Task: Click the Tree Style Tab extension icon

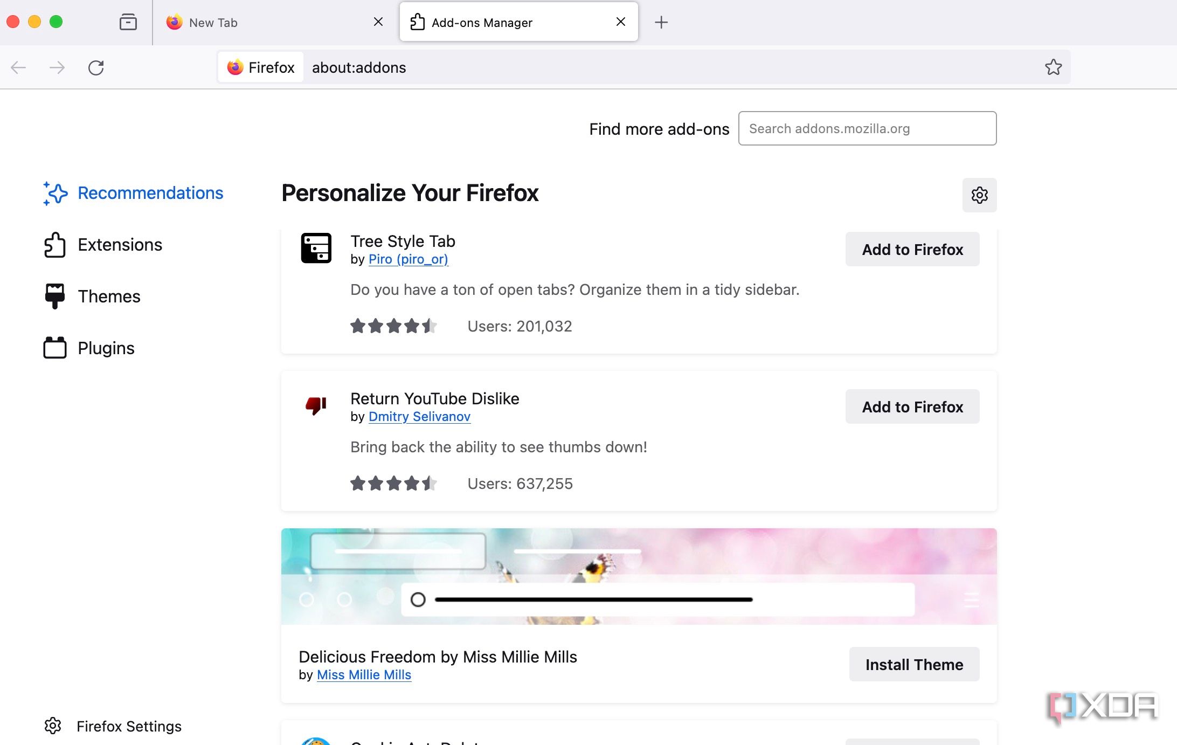Action: point(316,248)
